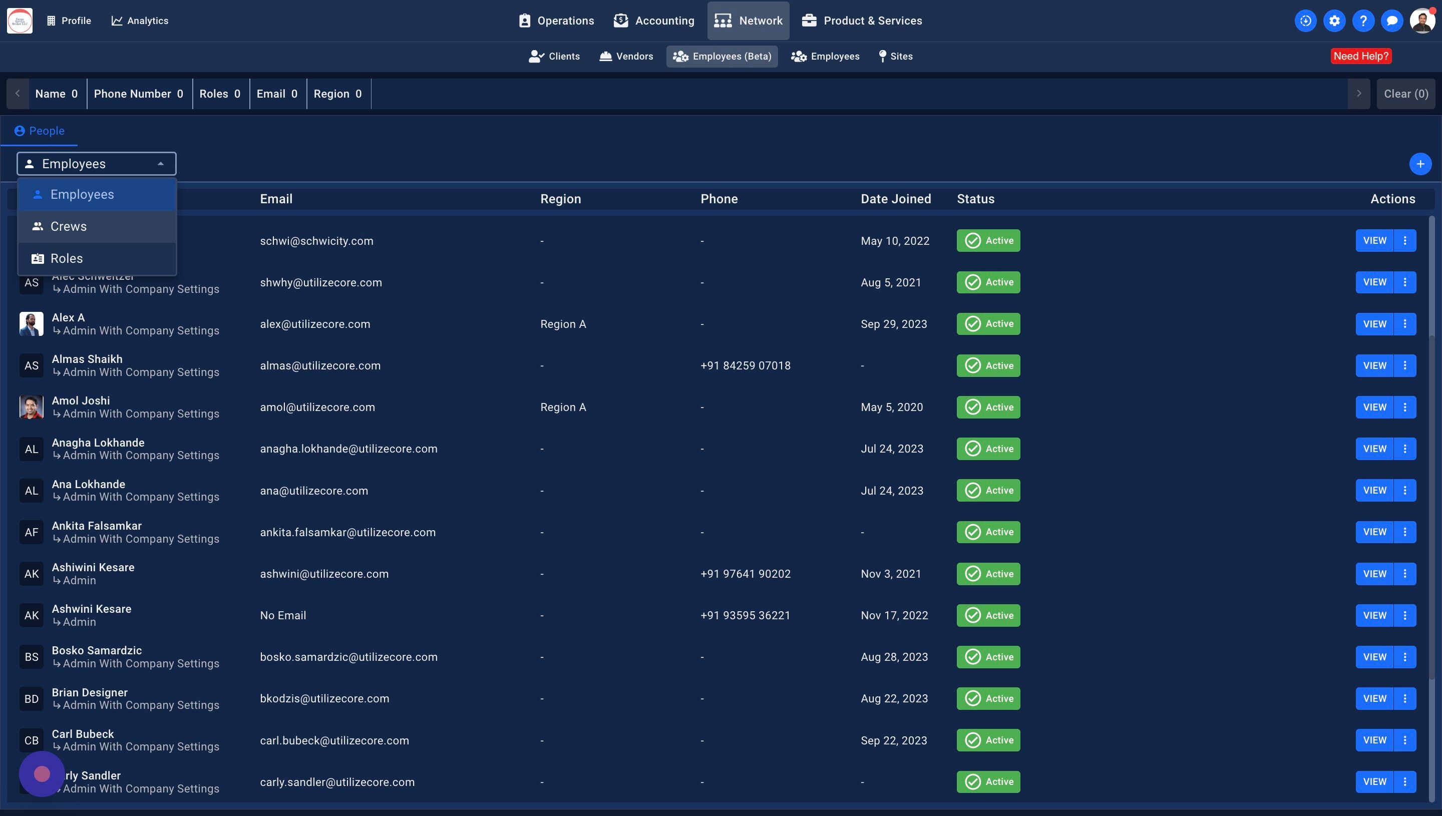Screen dimensions: 1442x816
Task: Open more options for Alex A row
Action: (x=1404, y=324)
